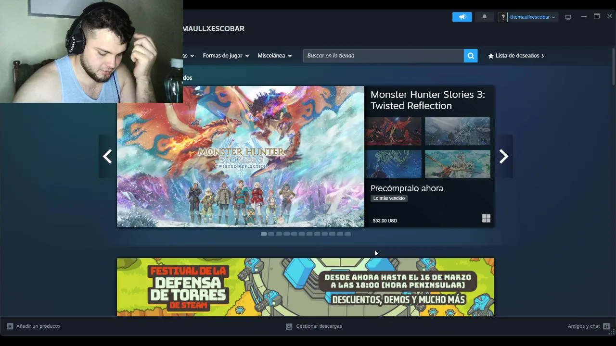Click the 'Buscar en la tienda' search field
616x346 pixels.
384,56
